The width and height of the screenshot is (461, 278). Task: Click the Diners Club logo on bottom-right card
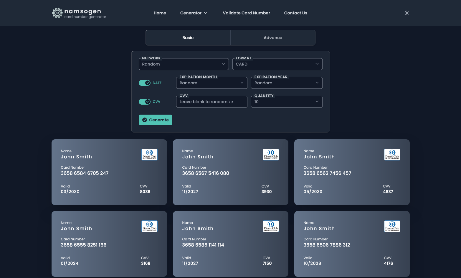(x=392, y=226)
